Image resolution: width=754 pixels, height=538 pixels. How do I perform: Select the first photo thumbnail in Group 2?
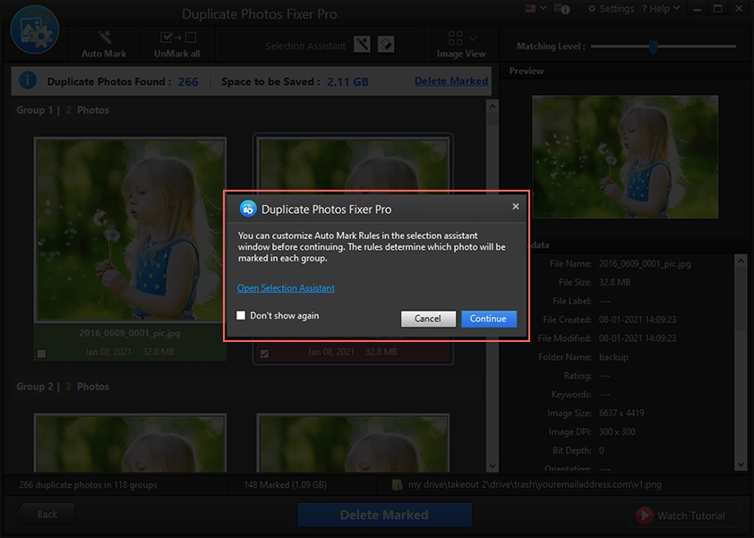(131, 443)
